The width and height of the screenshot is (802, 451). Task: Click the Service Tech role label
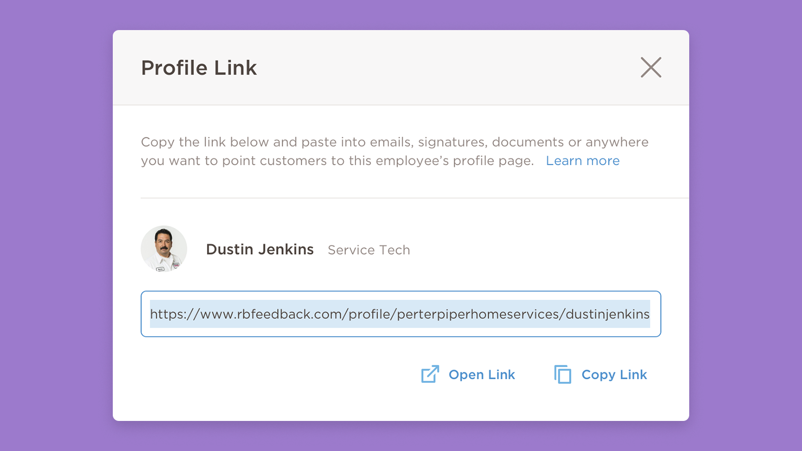(x=368, y=250)
